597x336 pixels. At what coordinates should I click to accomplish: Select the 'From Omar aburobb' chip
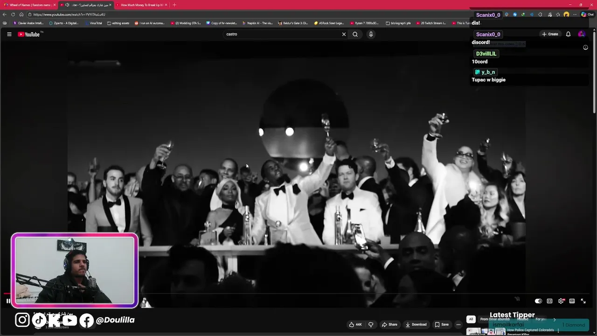[x=495, y=319]
